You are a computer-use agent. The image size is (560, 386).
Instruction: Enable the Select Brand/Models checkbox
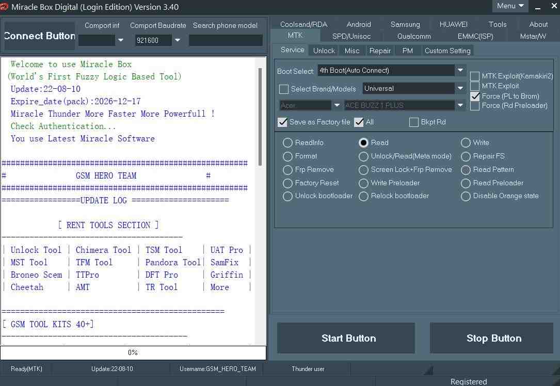click(284, 89)
